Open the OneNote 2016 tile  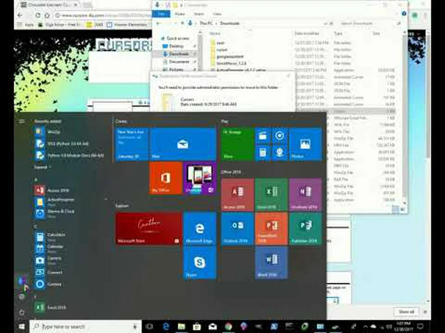(305, 193)
